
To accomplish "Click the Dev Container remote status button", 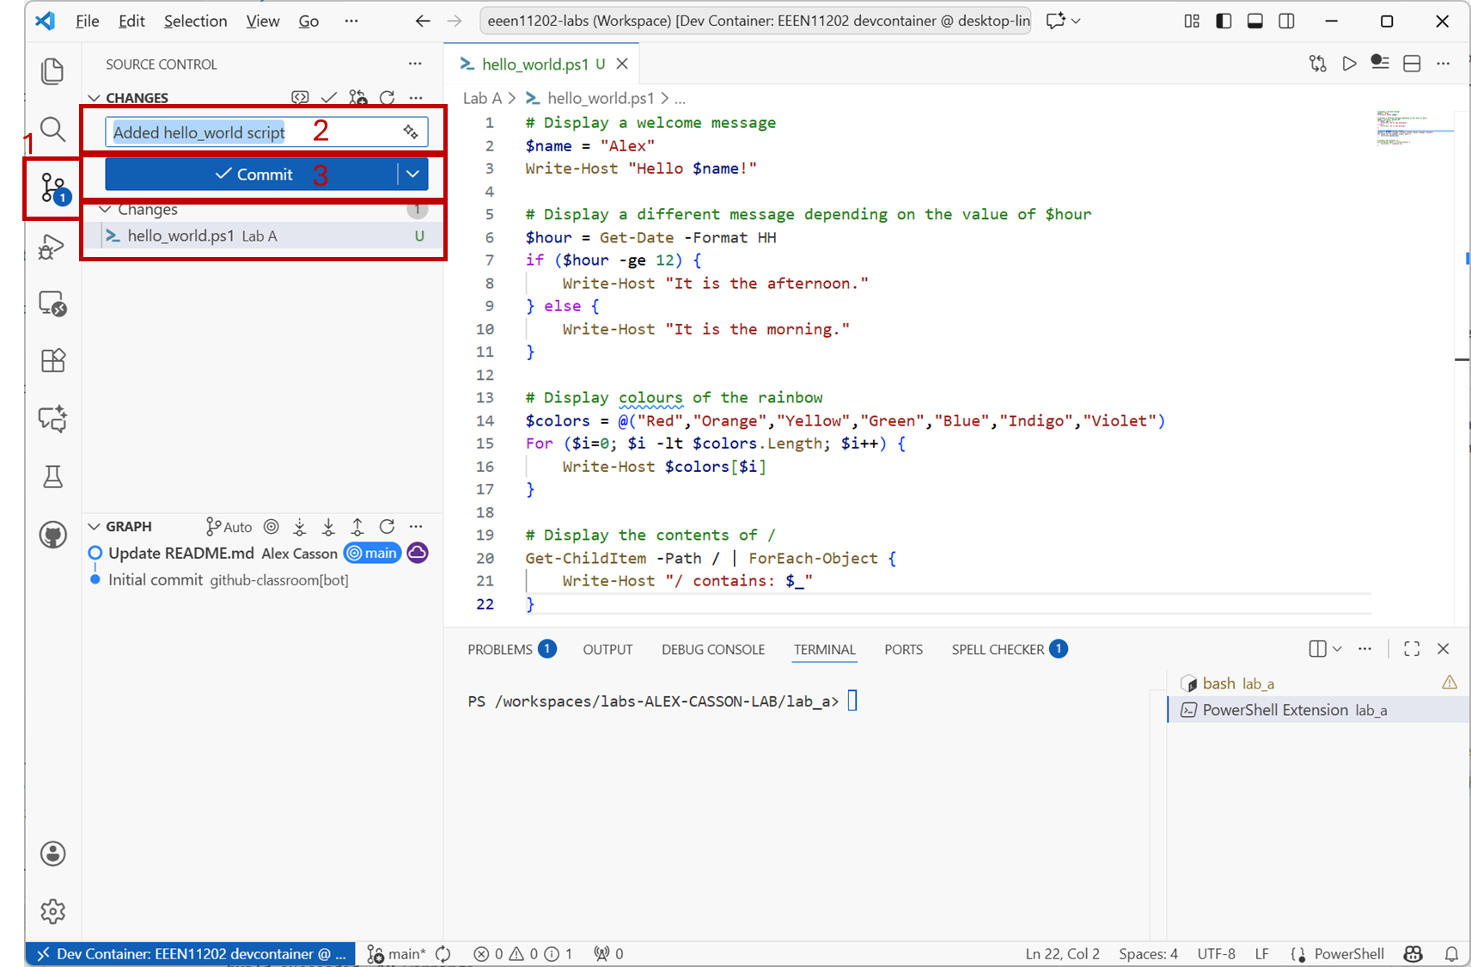I will click(191, 953).
